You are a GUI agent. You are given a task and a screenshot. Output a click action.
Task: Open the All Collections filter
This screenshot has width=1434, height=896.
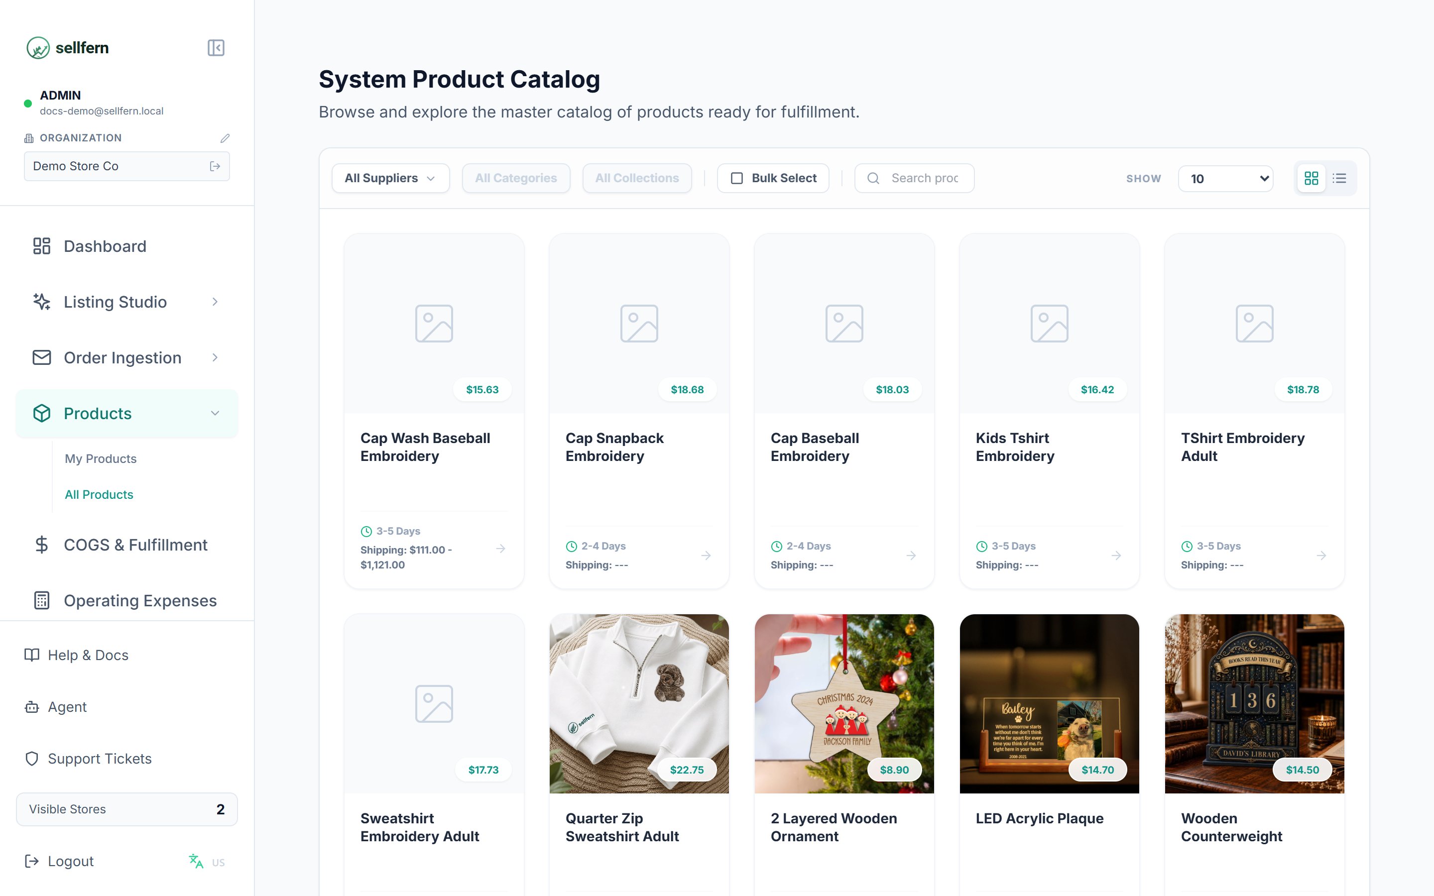637,178
